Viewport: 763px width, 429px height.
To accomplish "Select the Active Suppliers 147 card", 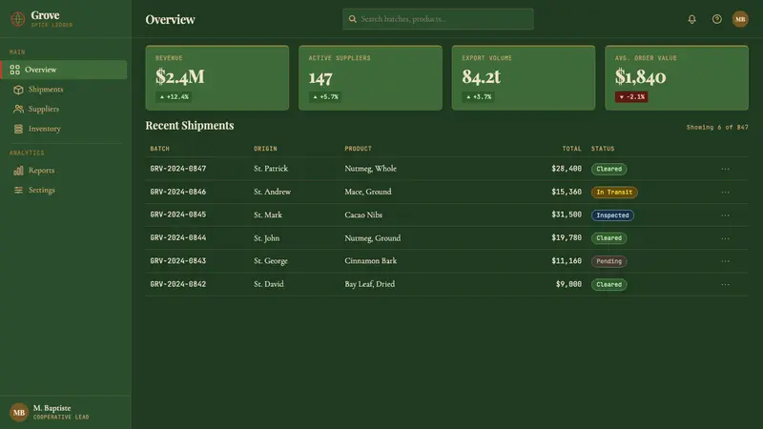I will 370,78.
